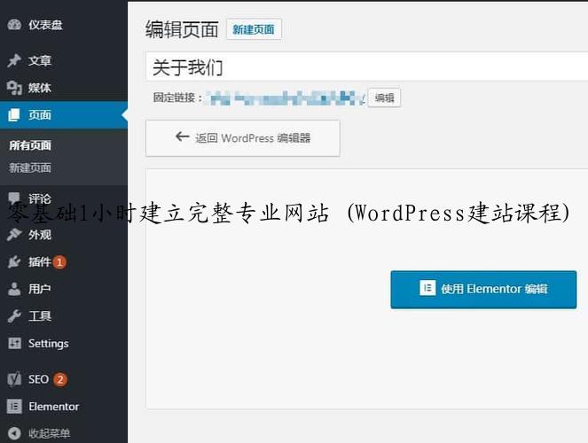
Task: Click the Appearance paintbrush icon
Action: 14,235
